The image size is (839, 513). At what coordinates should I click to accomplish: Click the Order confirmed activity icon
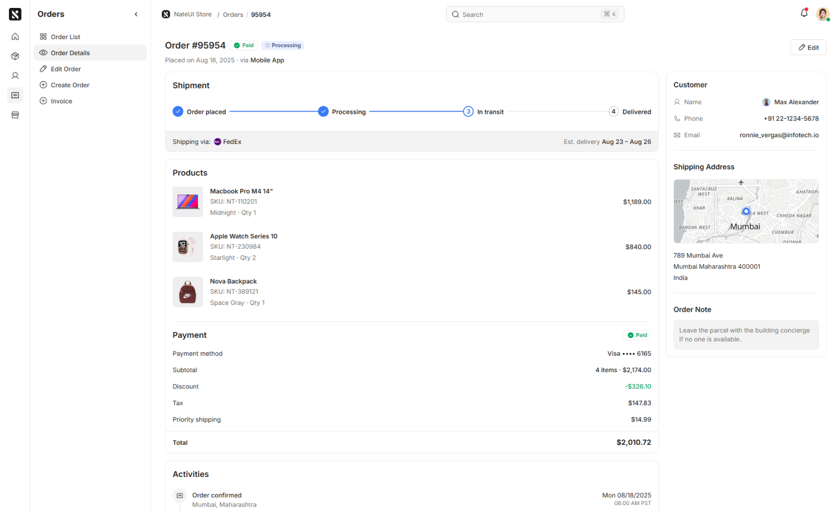(180, 496)
